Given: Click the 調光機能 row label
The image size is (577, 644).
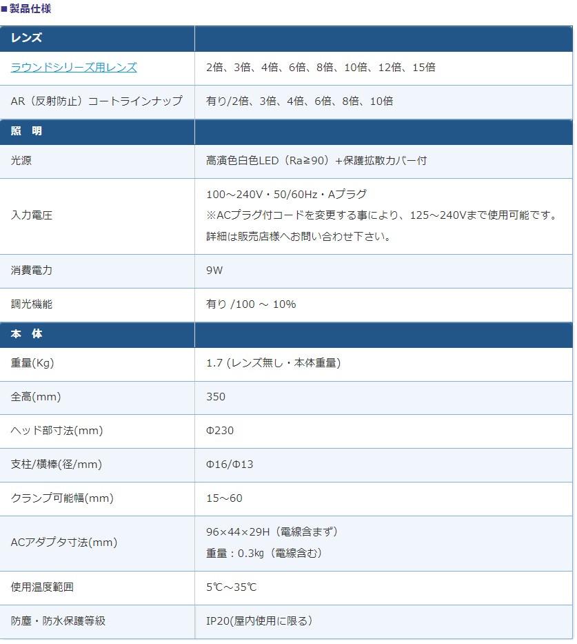Looking at the screenshot, I should click(32, 304).
